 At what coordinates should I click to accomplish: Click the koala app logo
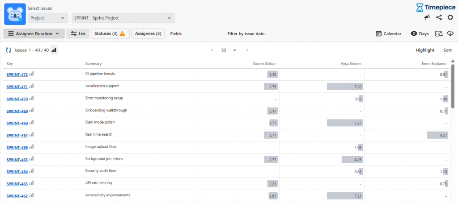tap(15, 14)
